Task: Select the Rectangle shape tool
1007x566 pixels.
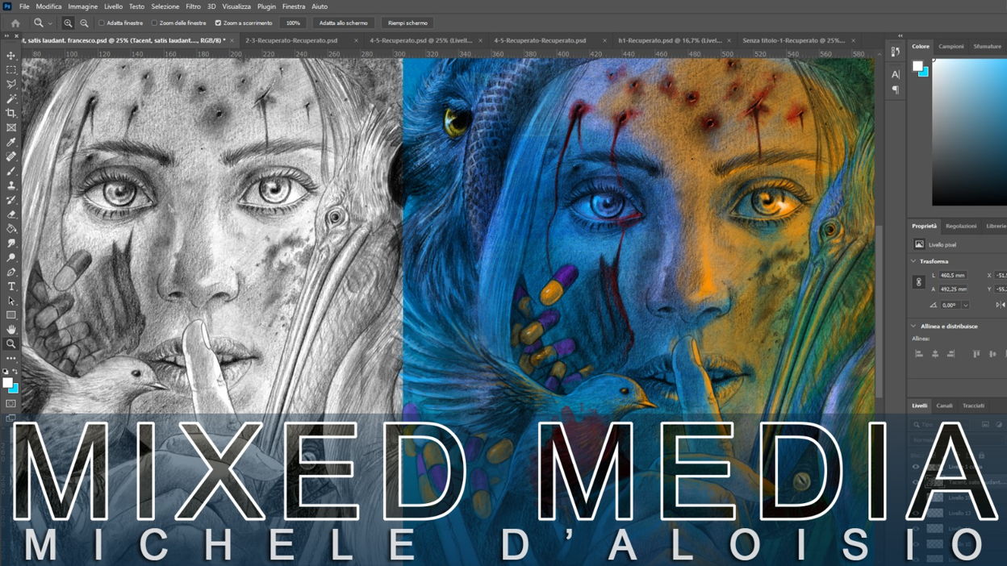Action: click(x=11, y=315)
